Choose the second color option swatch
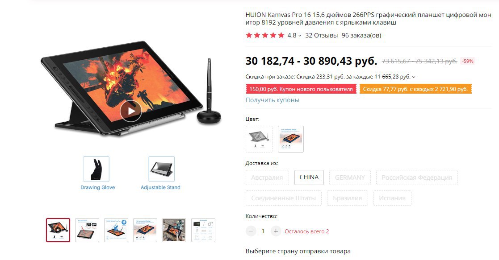The image size is (499, 260). (x=291, y=139)
